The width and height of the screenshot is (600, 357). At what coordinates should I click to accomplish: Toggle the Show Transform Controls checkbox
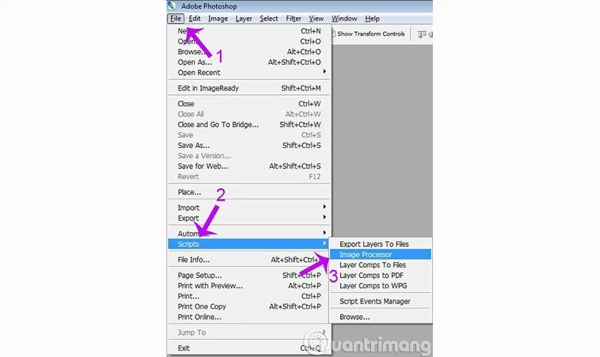334,34
